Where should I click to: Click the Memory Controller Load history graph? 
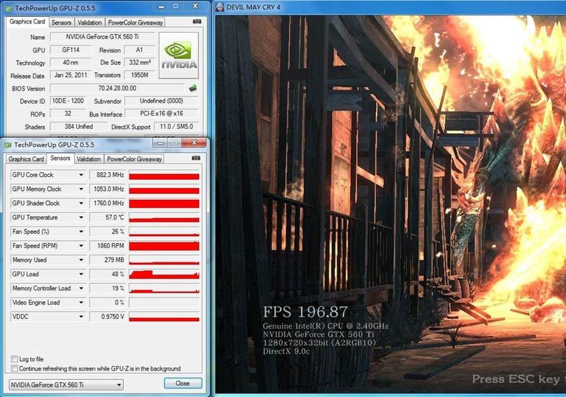[164, 288]
